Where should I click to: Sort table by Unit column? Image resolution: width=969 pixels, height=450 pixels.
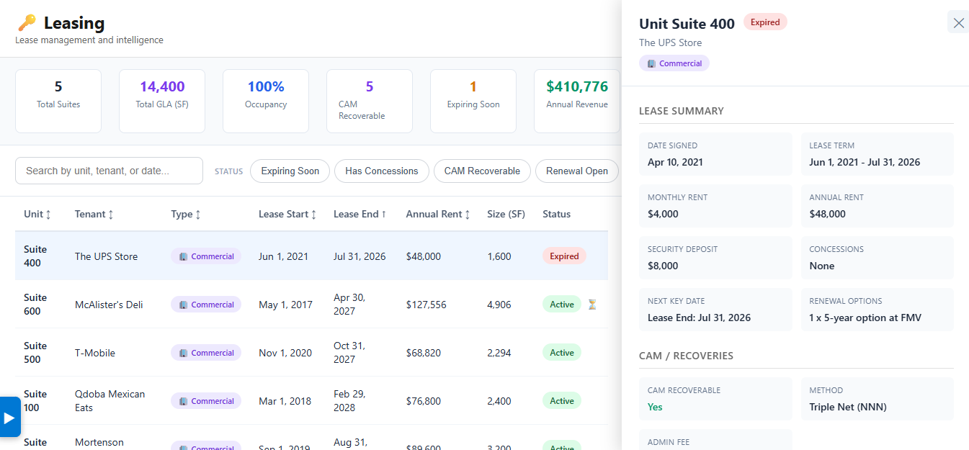coord(37,214)
